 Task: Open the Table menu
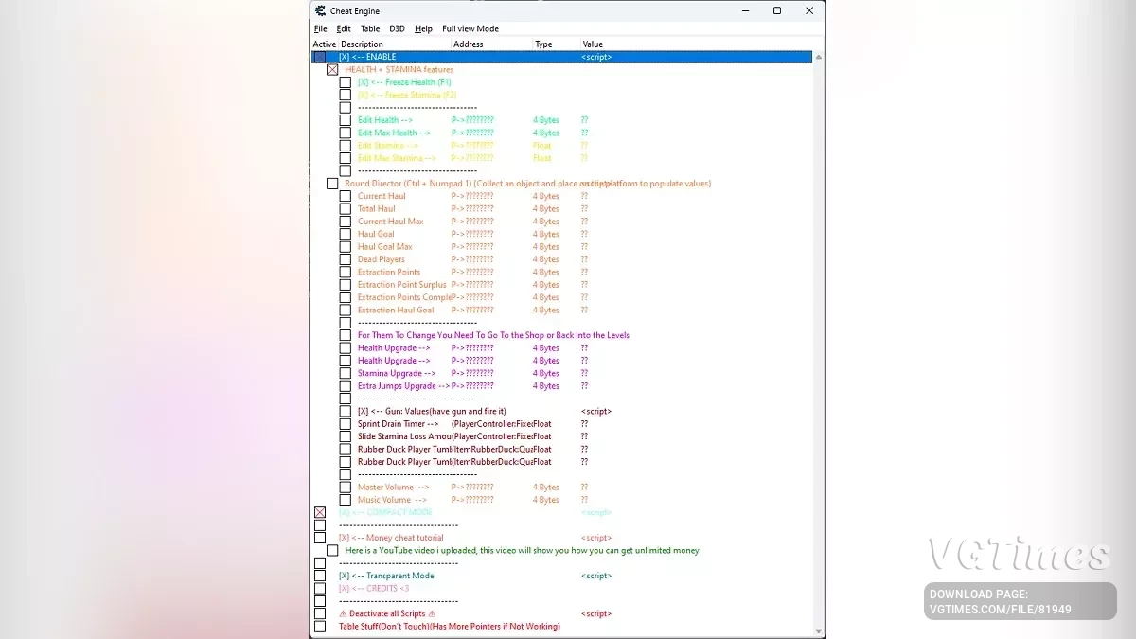(x=369, y=28)
